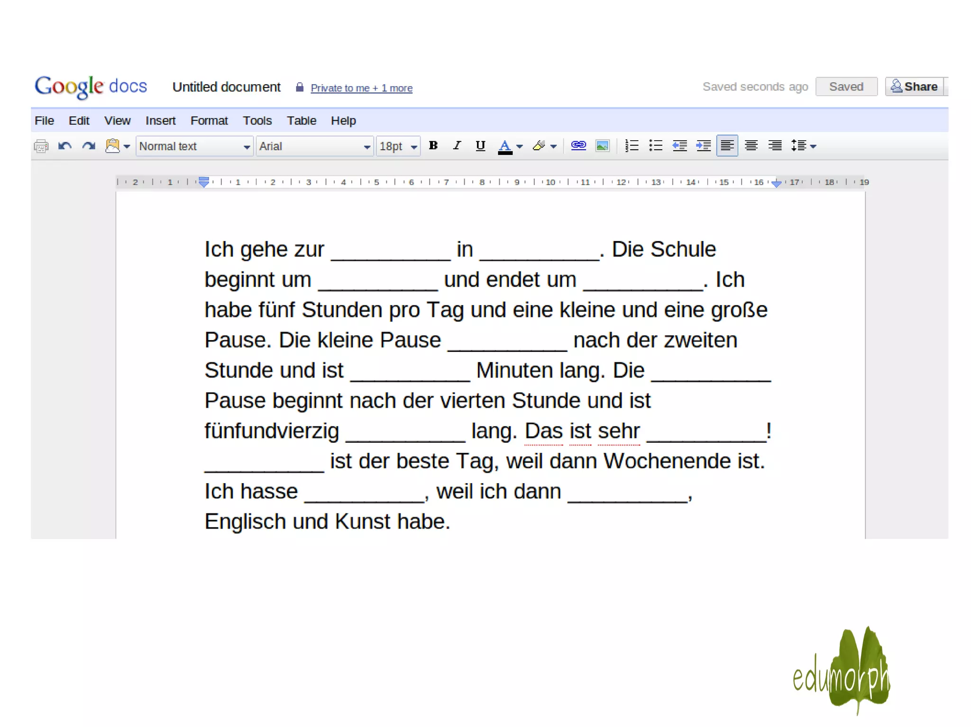The width and height of the screenshot is (971, 727).
Task: Click the 'Saved seconds ago' status text
Action: [755, 87]
